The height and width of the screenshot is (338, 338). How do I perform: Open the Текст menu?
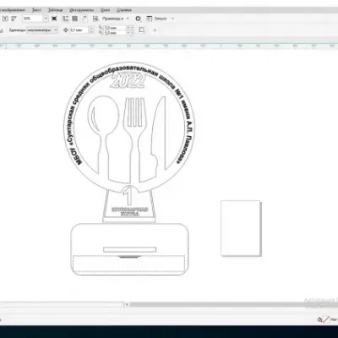(x=36, y=10)
